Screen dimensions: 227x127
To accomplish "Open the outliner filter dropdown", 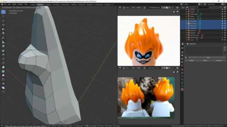I will pyautogui.click(x=221, y=7).
